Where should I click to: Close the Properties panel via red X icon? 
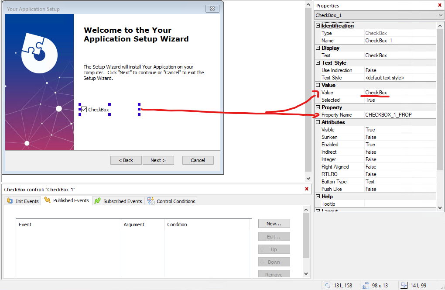point(439,5)
